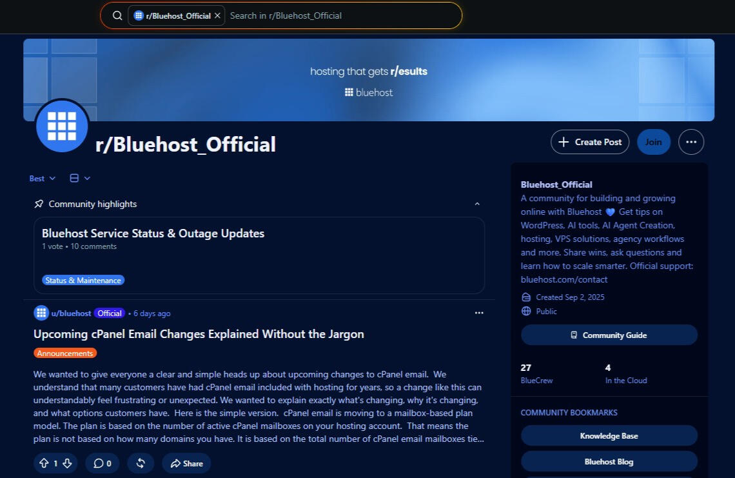
Task: Click the r/Bluehost_Official page title
Action: point(186,144)
